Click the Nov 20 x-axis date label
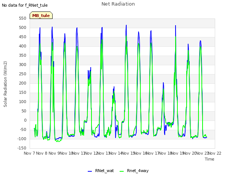 coord(190,153)
